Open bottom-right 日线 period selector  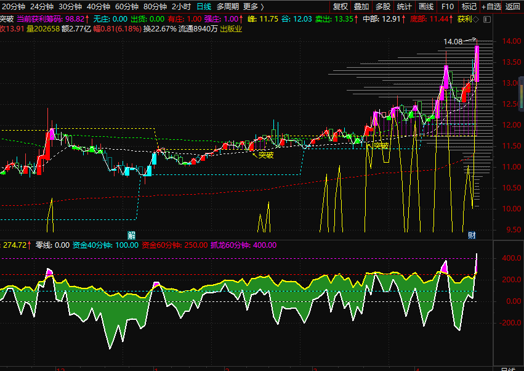(x=509, y=369)
